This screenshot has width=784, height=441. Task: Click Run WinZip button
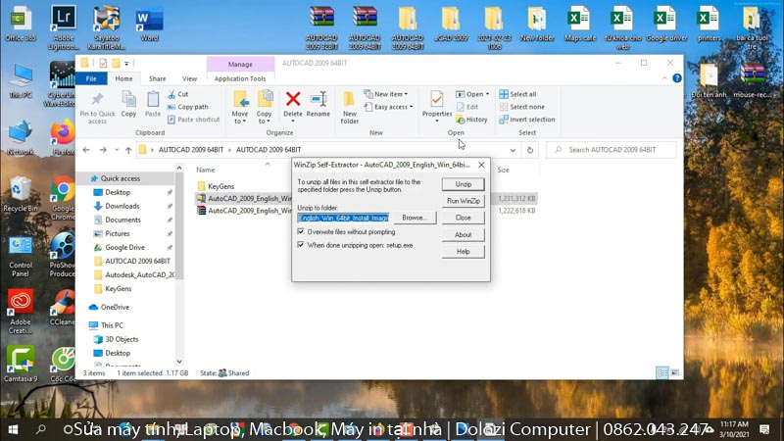pos(463,201)
